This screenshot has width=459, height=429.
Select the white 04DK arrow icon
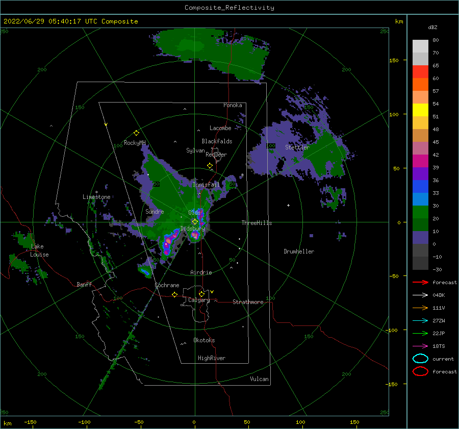(420, 295)
